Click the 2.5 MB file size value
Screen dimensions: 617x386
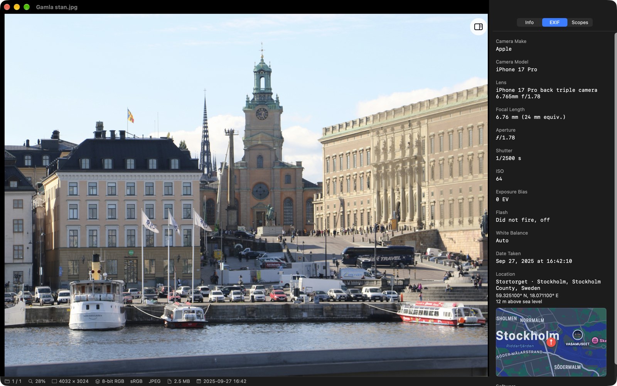coord(182,381)
